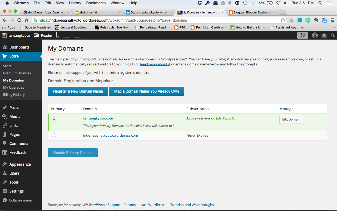The width and height of the screenshot is (337, 211).
Task: Select tentangkyoto.com as primary domain radio
Action: [x=54, y=119]
